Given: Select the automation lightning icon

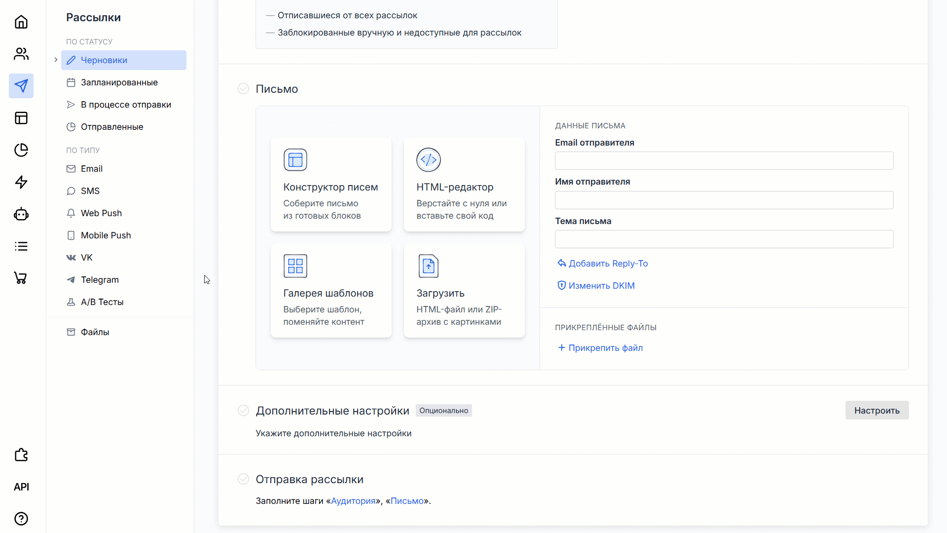Looking at the screenshot, I should pyautogui.click(x=21, y=182).
